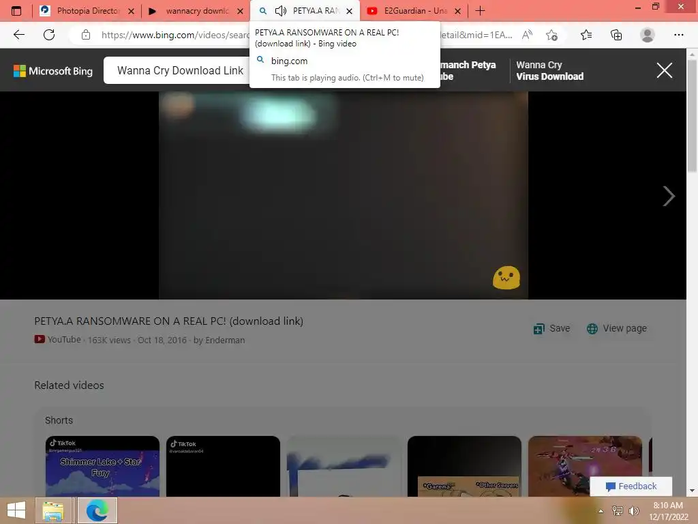
Task: Click the yellow blob emoji on the video
Action: (x=506, y=278)
